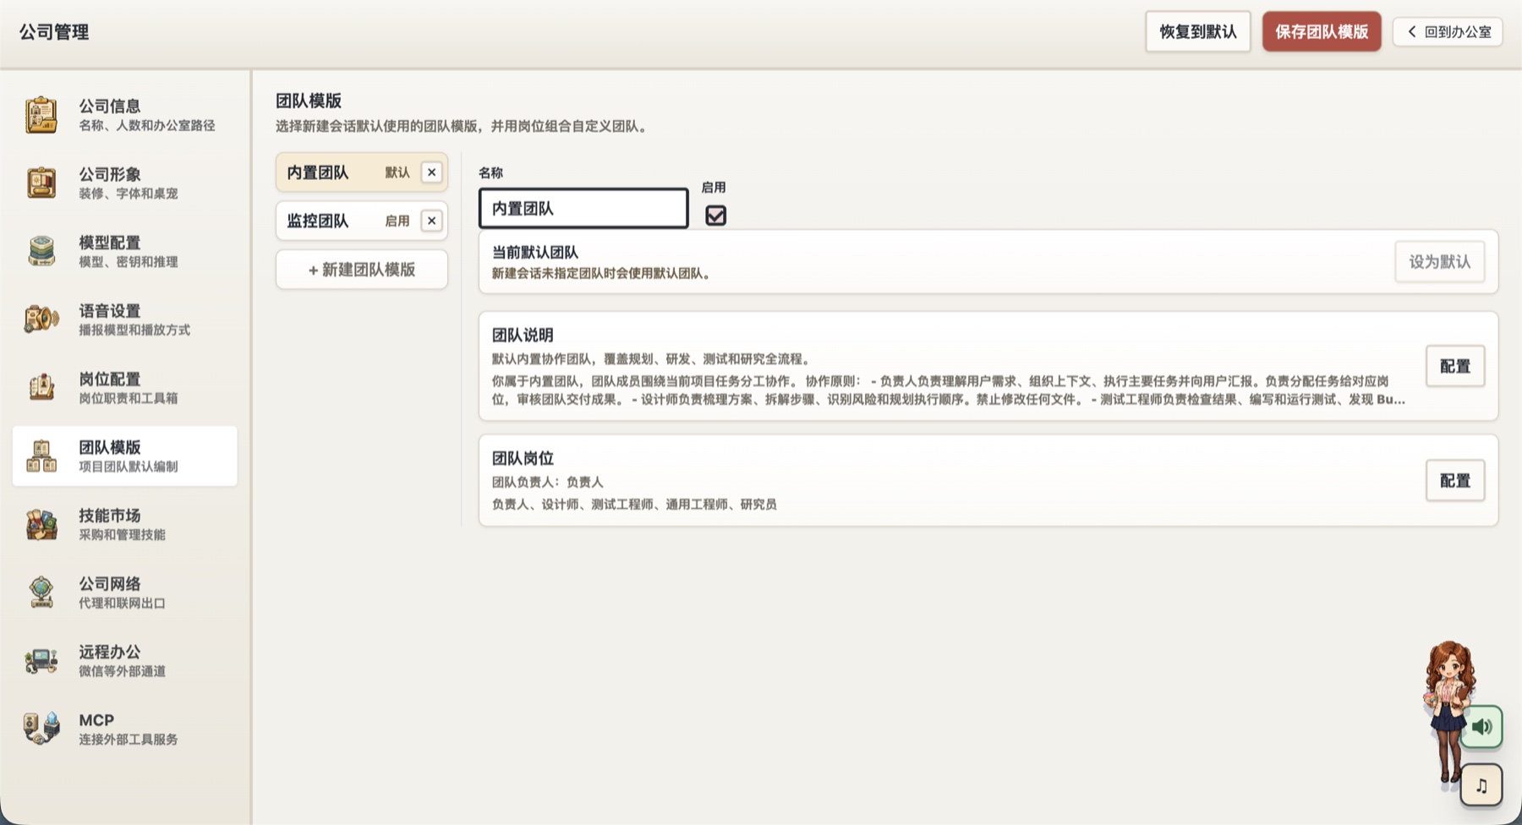Image resolution: width=1522 pixels, height=825 pixels.
Task: Click 设为默认 button
Action: click(x=1439, y=262)
